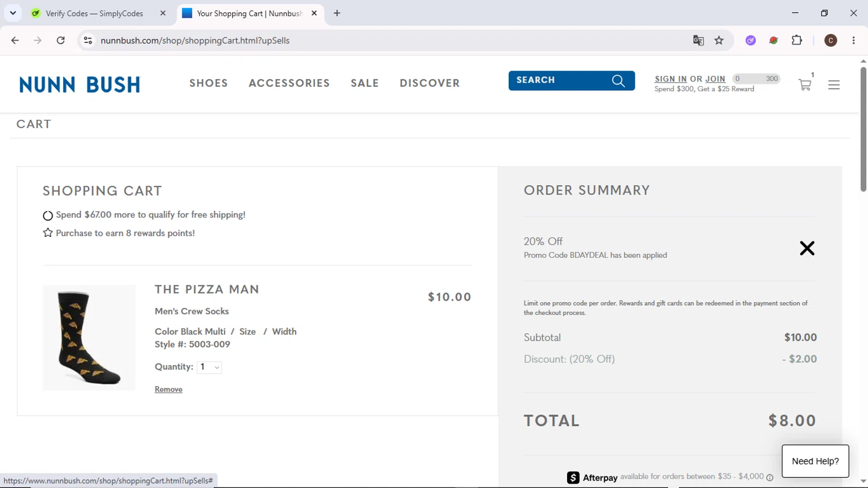Close the Your Shopping Cart tab

[314, 13]
